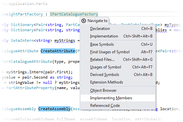This screenshot has width=183, height=122.
Task: Select Find Usages of Symbol
Action: point(118,52)
